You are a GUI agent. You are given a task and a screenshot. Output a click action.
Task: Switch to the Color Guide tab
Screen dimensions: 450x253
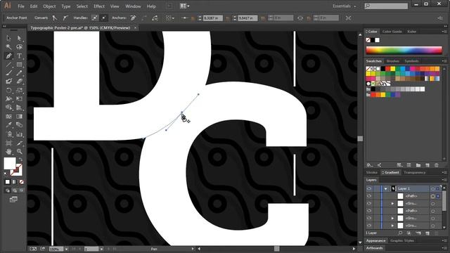392,32
